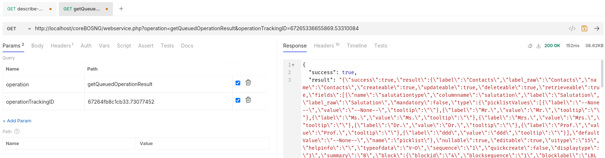Open the request Headers tab

click(x=62, y=46)
